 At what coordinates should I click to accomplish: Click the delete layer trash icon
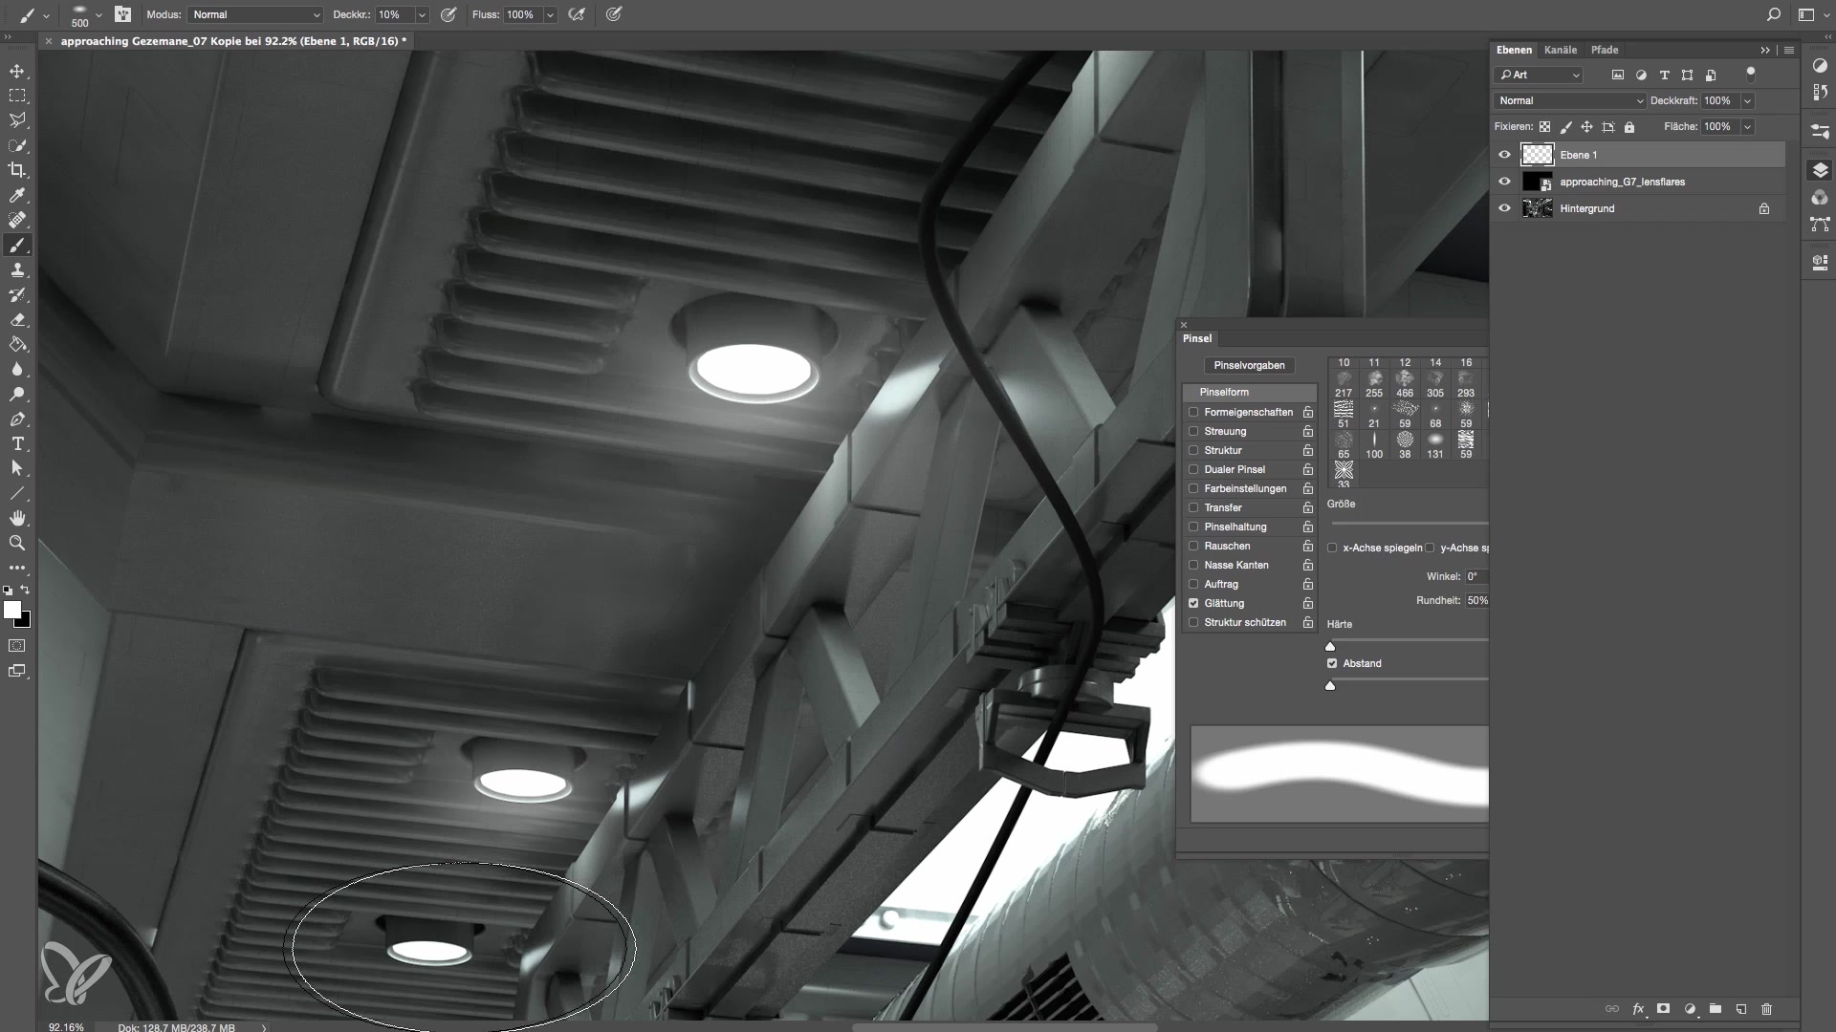point(1766,1009)
